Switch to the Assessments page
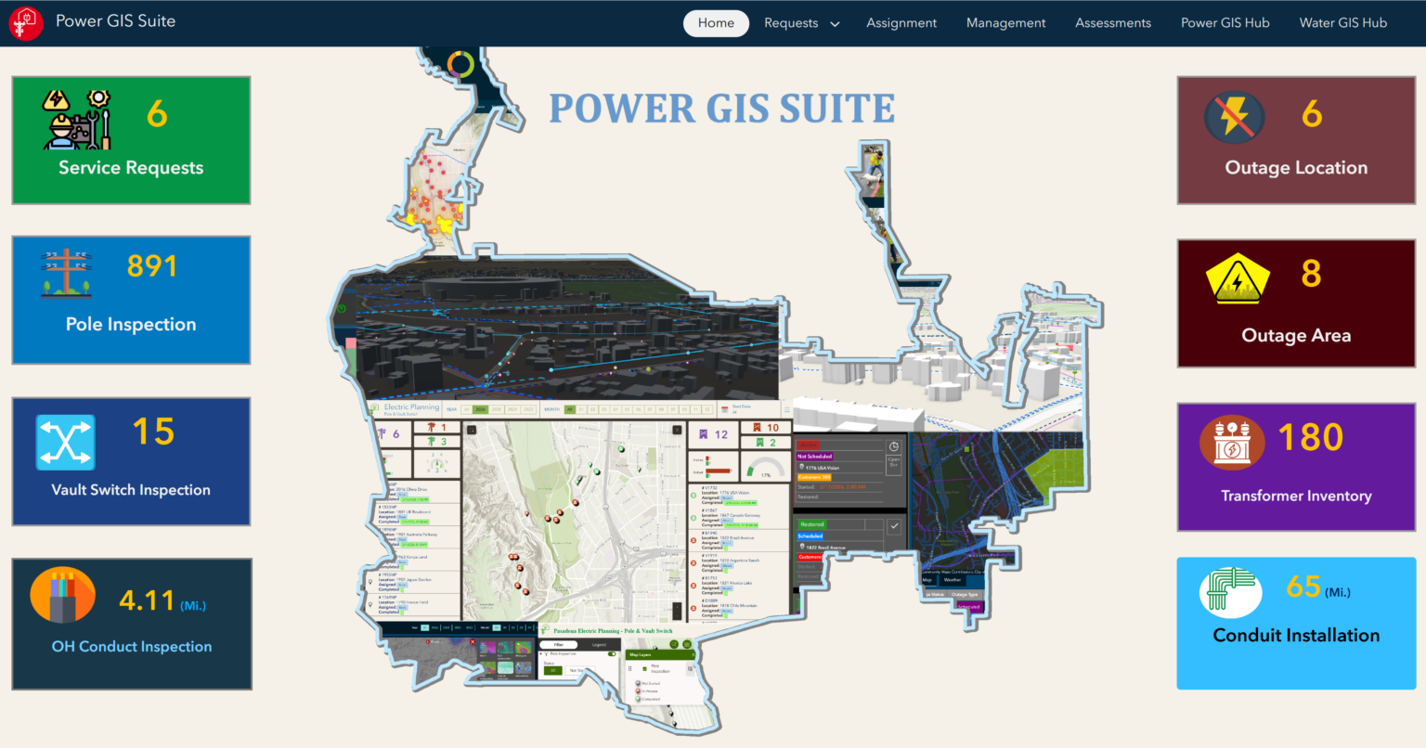The height and width of the screenshot is (748, 1426). [x=1113, y=23]
